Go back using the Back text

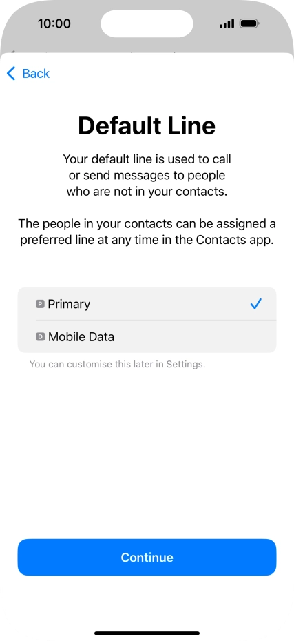pos(36,74)
